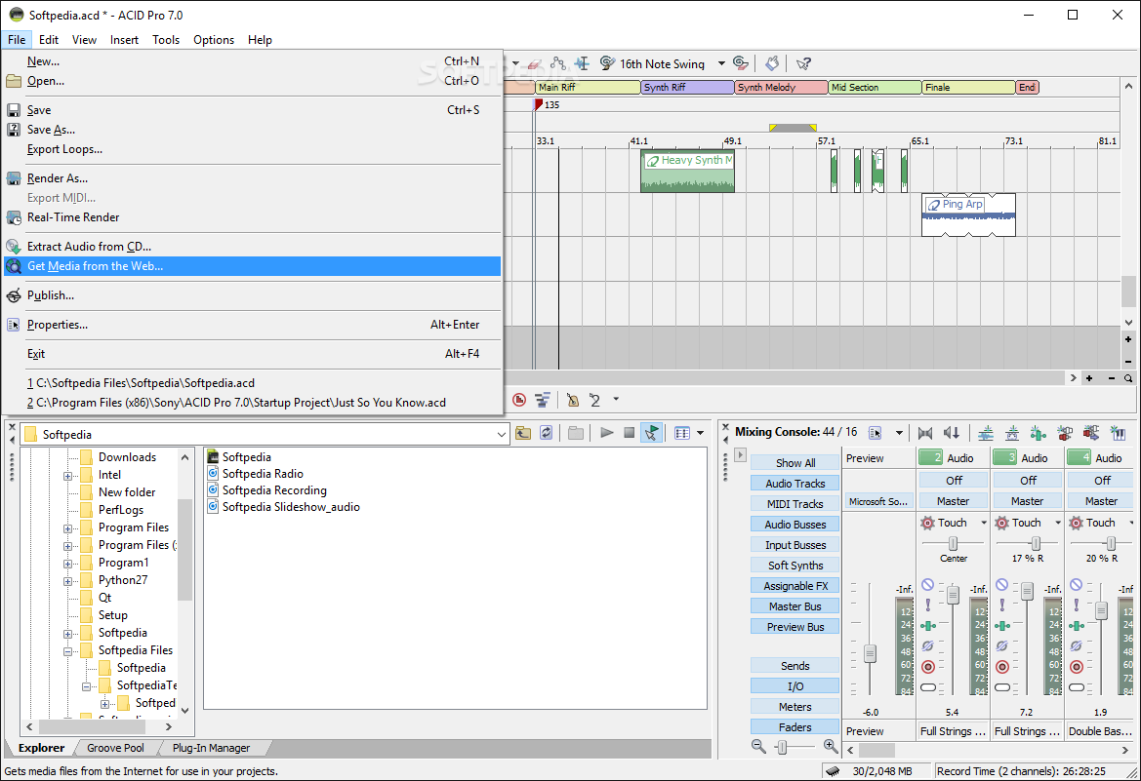Toggle the Audio Tracks view filter
The height and width of the screenshot is (781, 1141).
pos(795,484)
